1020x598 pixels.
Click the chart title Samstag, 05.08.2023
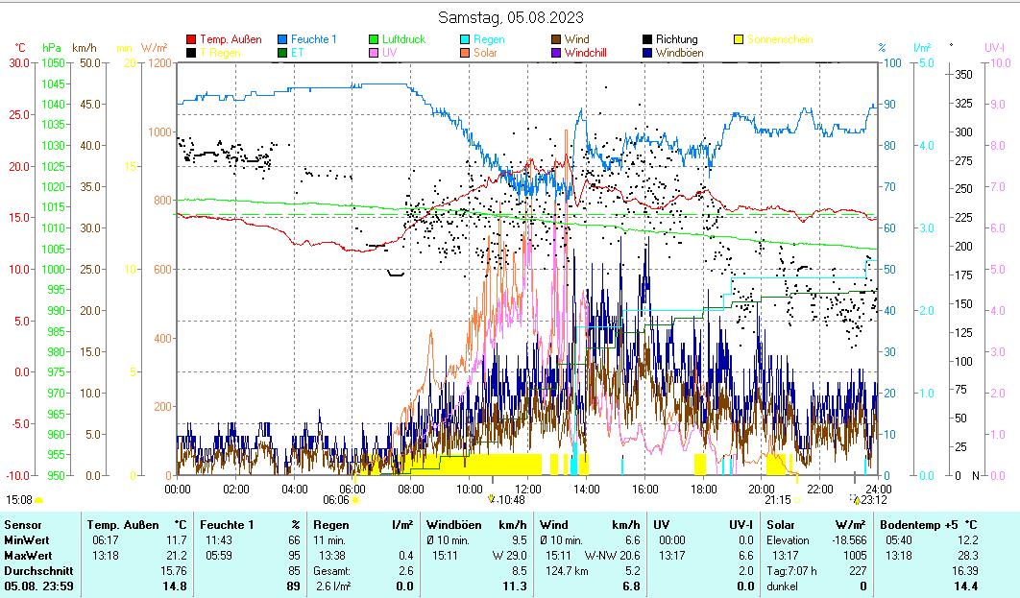coord(510,17)
